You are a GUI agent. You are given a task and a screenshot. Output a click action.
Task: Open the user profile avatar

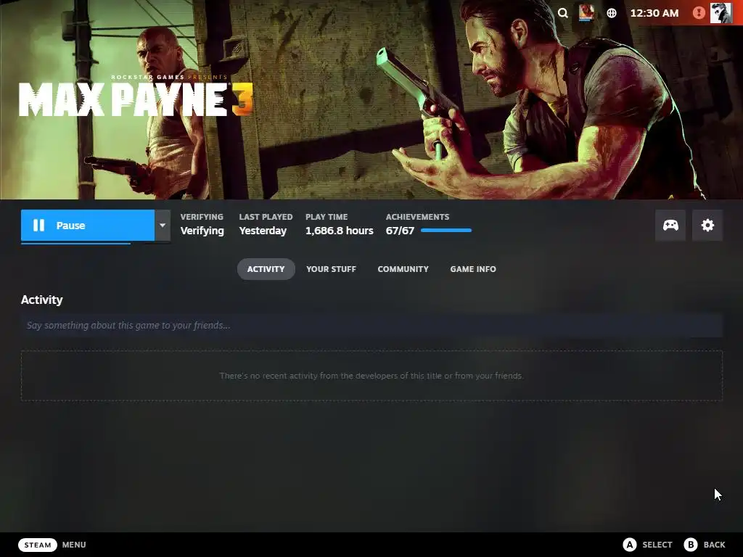pos(721,13)
